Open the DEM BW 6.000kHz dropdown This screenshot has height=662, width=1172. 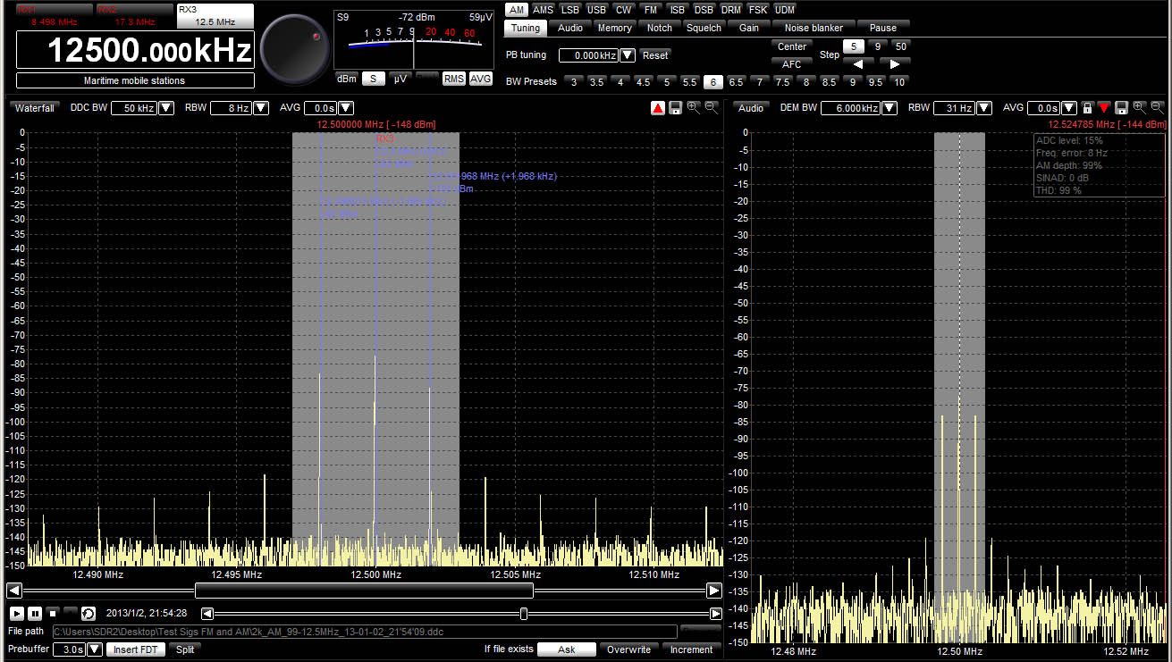890,108
